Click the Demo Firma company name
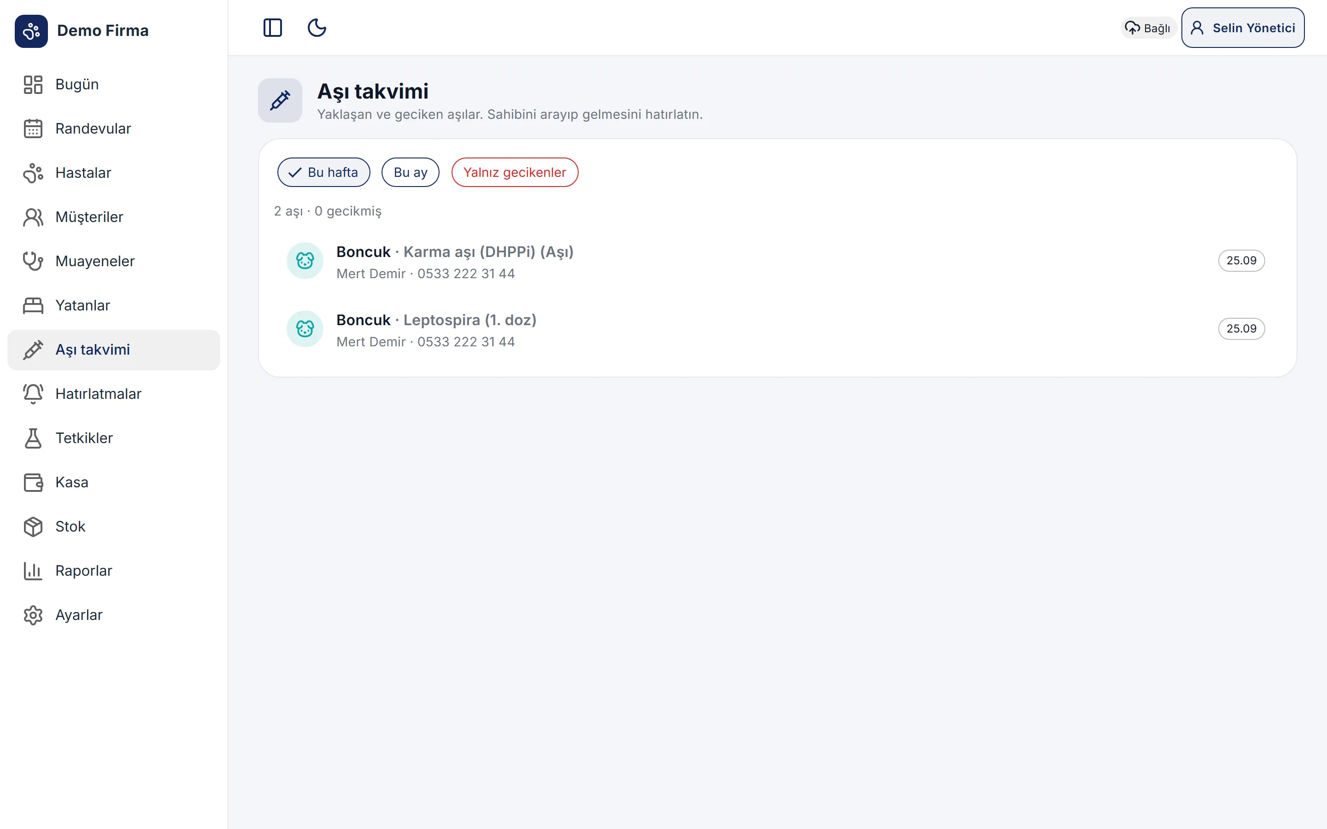1327x829 pixels. click(103, 31)
